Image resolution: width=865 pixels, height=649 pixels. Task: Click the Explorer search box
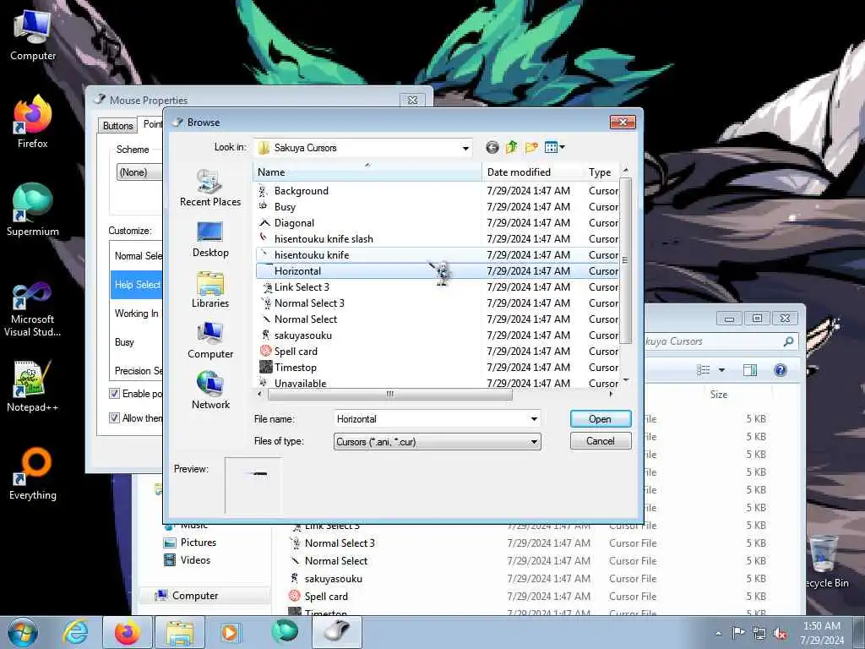[720, 341]
